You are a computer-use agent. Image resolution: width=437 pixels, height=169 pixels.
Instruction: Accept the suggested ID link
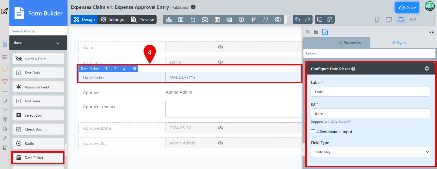344,121
